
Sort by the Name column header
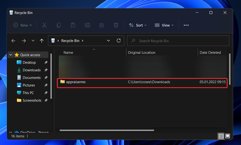(x=68, y=53)
